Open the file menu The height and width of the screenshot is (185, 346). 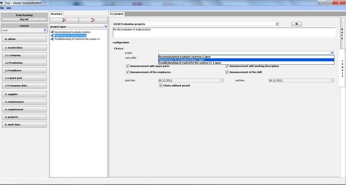(2, 8)
